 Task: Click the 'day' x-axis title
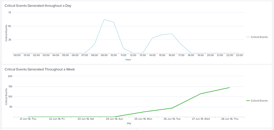[129, 123]
